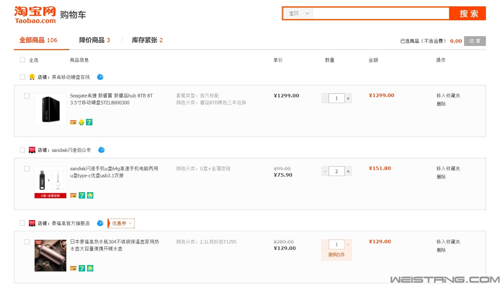The image size is (504, 287).
Task: Delete the Seagate drive from cart
Action: (x=441, y=104)
